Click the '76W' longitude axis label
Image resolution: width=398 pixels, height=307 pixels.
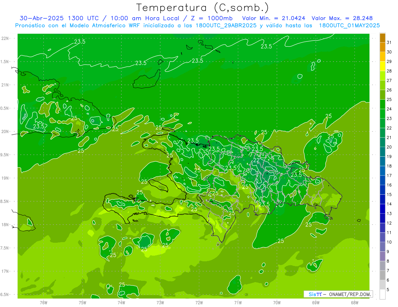(43, 303)
